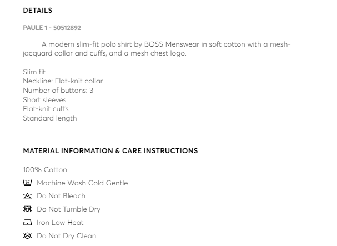This screenshot has width=337, height=246.
Task: Click the Iron Low Heat label
Action: (60, 223)
